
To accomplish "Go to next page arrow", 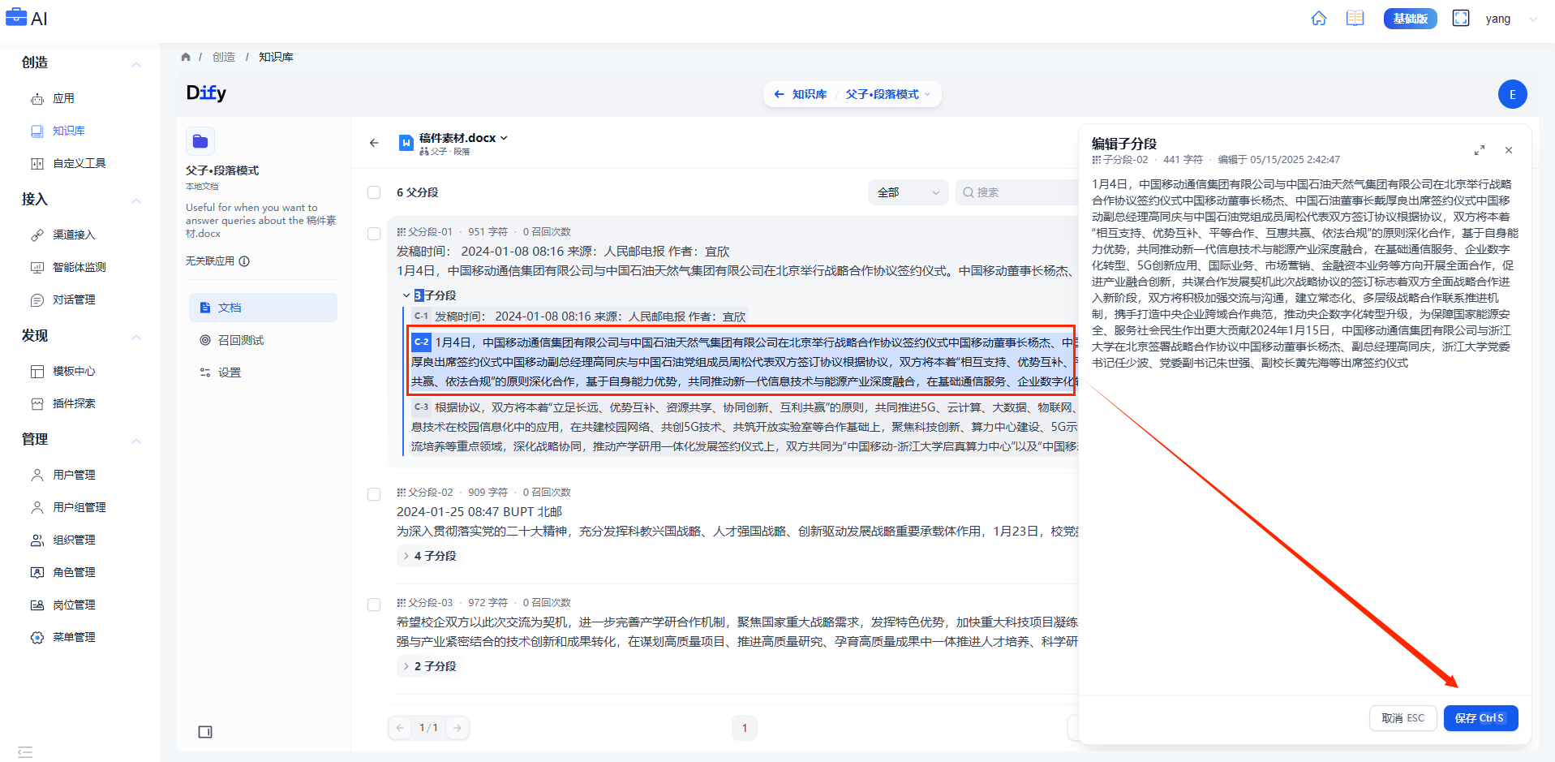I will (x=457, y=728).
